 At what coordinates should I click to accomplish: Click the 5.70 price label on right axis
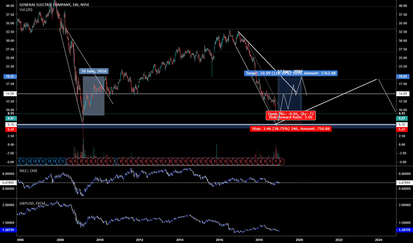(x=401, y=125)
